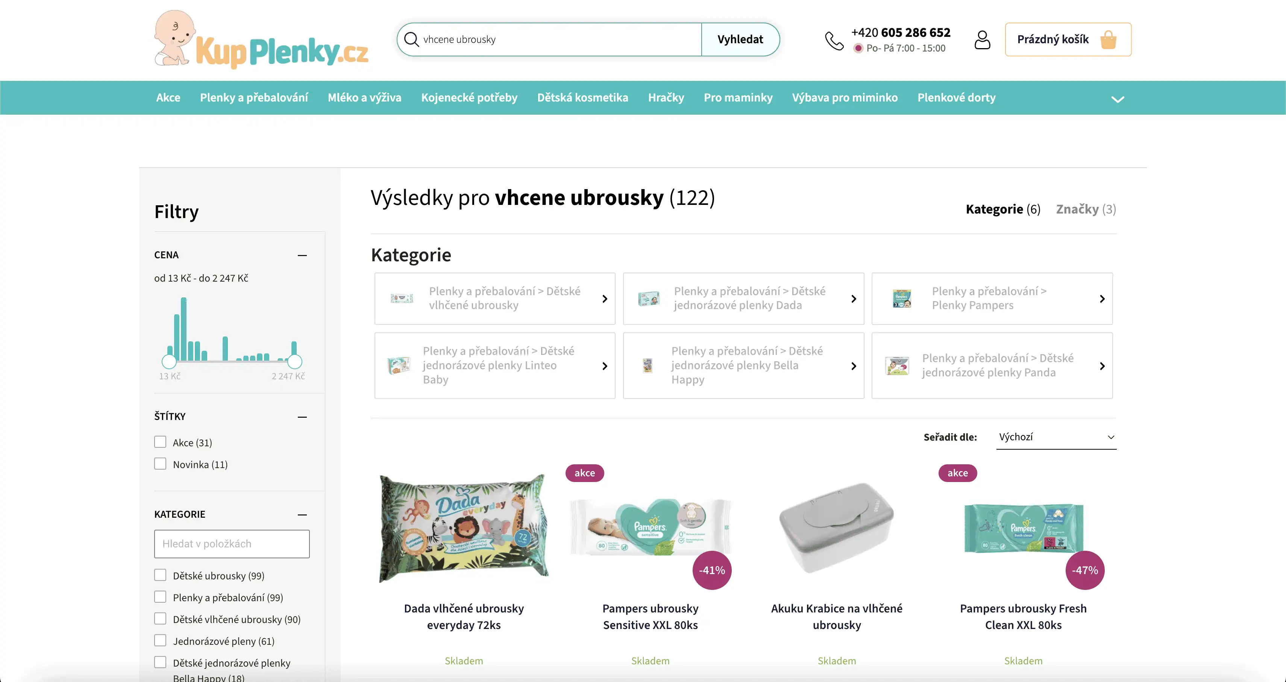Focus the Hledat v položkách field
1286x682 pixels.
coord(232,544)
